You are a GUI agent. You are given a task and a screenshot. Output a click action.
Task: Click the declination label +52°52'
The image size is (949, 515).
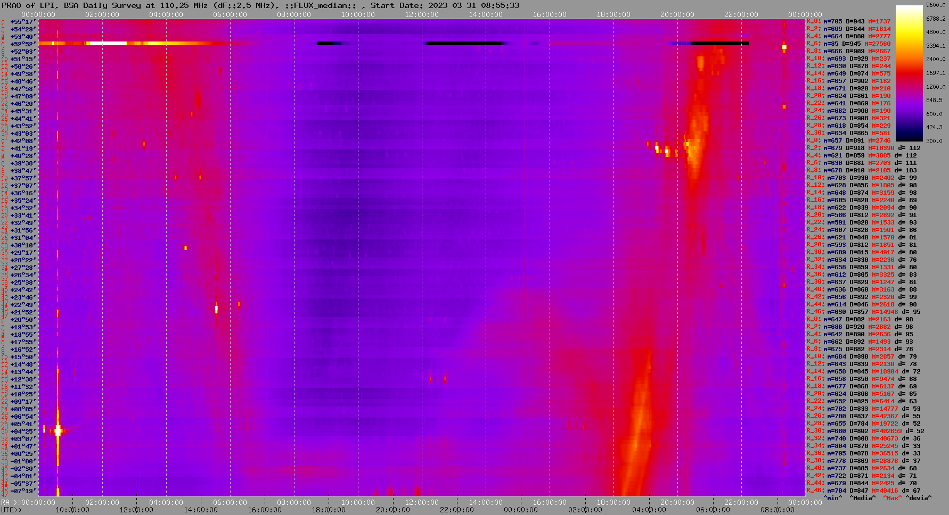23,44
